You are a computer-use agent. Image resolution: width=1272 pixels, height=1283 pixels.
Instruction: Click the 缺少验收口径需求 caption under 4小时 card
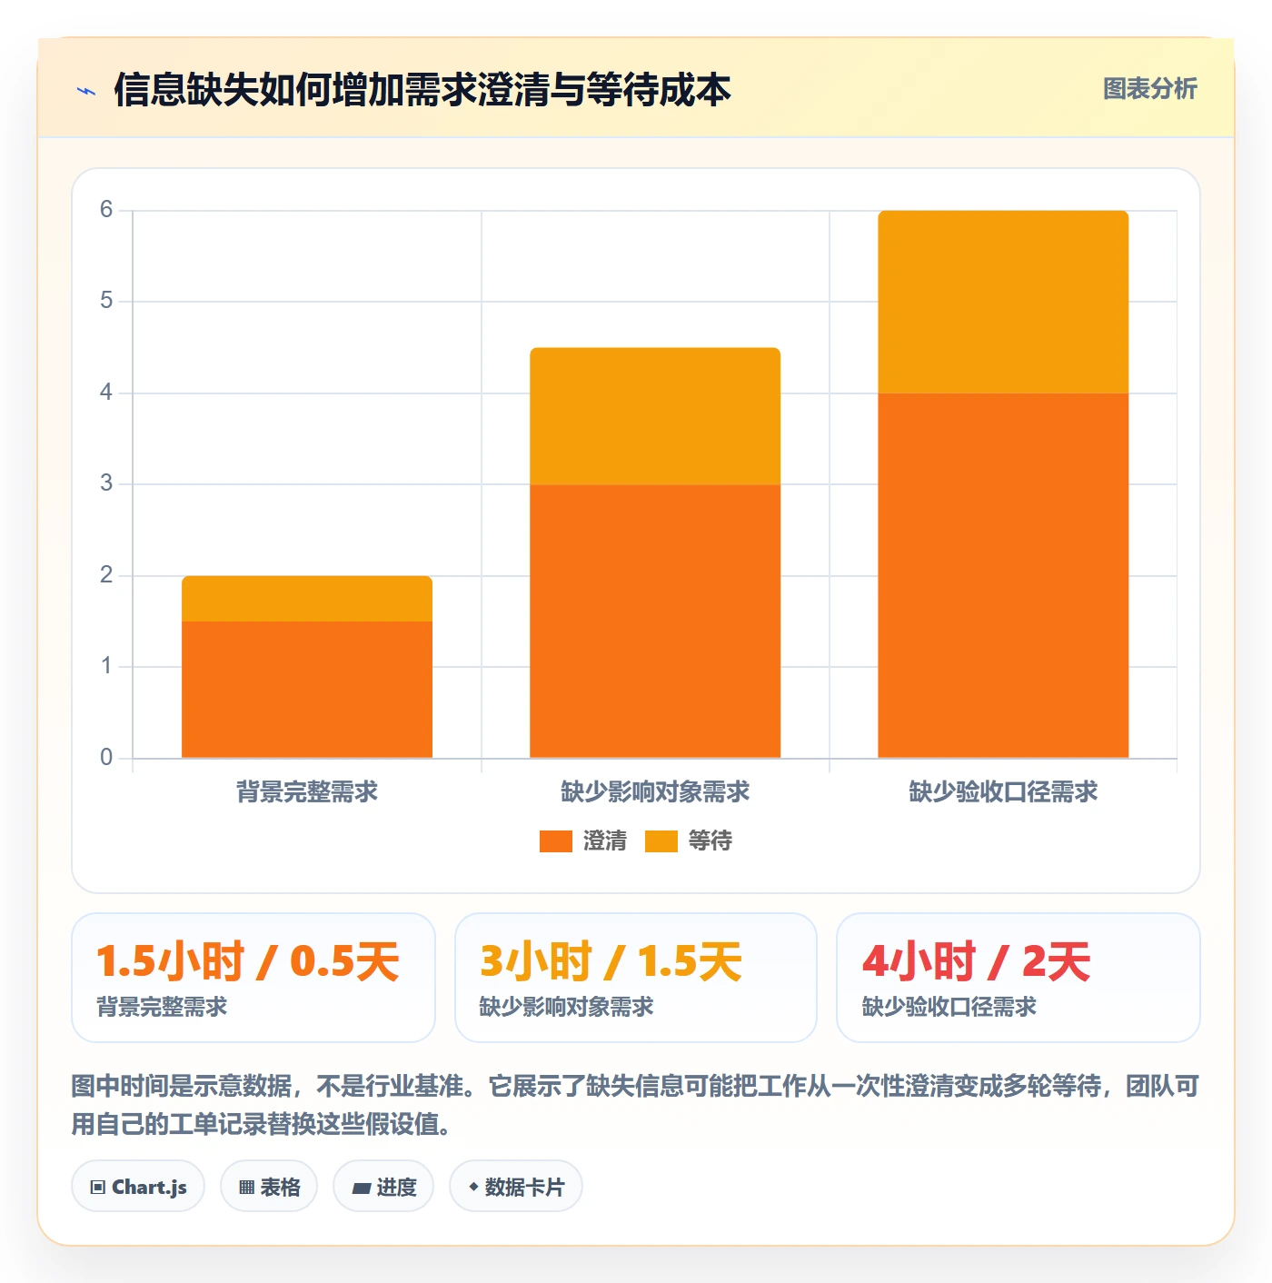949,1007
